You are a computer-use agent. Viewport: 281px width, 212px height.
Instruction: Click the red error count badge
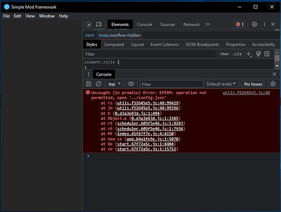click(240, 24)
